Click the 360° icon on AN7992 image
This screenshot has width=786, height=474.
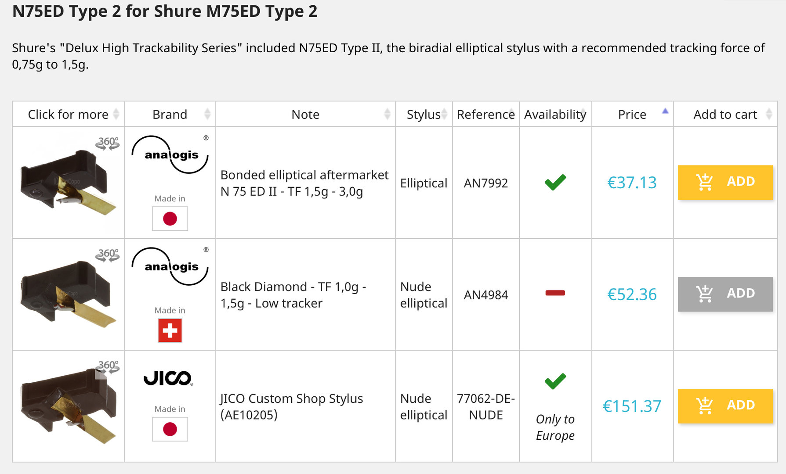(x=108, y=143)
